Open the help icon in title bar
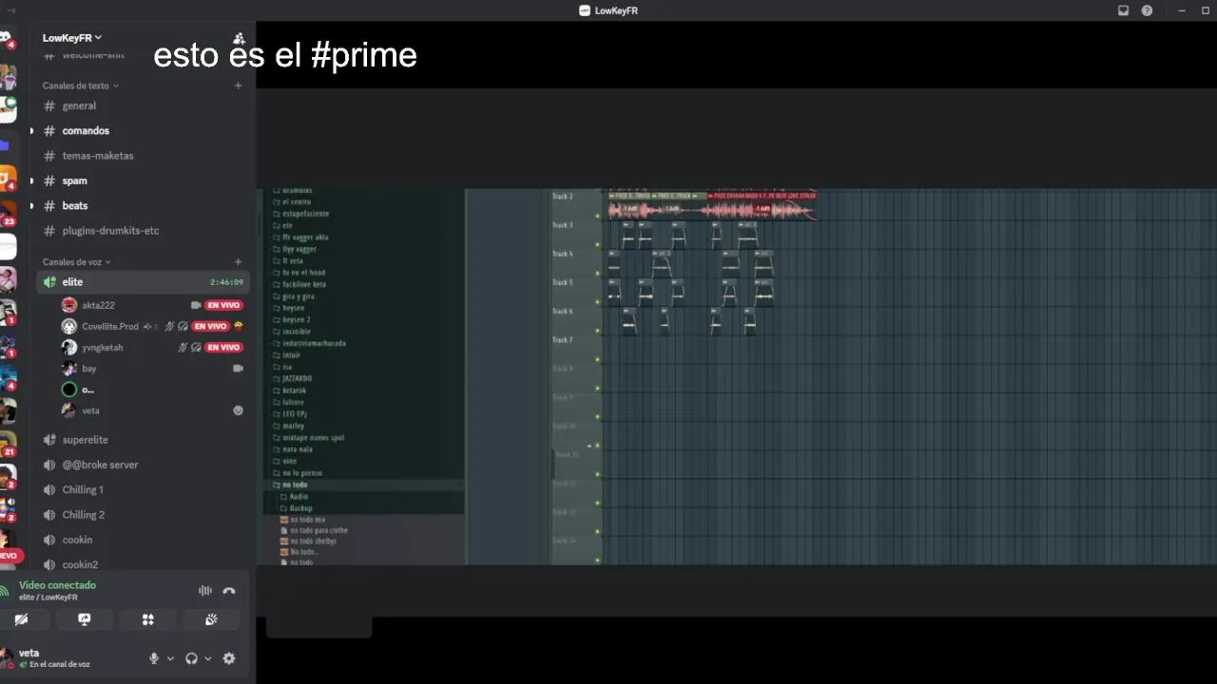Viewport: 1217px width, 684px height. 1147,10
